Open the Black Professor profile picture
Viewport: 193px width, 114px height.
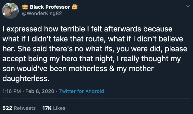click(10, 11)
